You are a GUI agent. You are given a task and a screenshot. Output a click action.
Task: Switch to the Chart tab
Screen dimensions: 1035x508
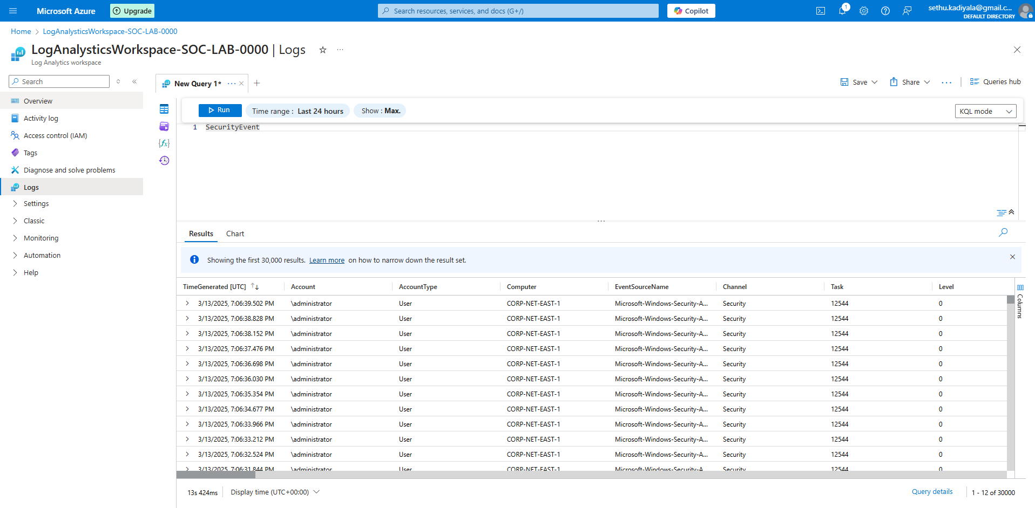235,234
